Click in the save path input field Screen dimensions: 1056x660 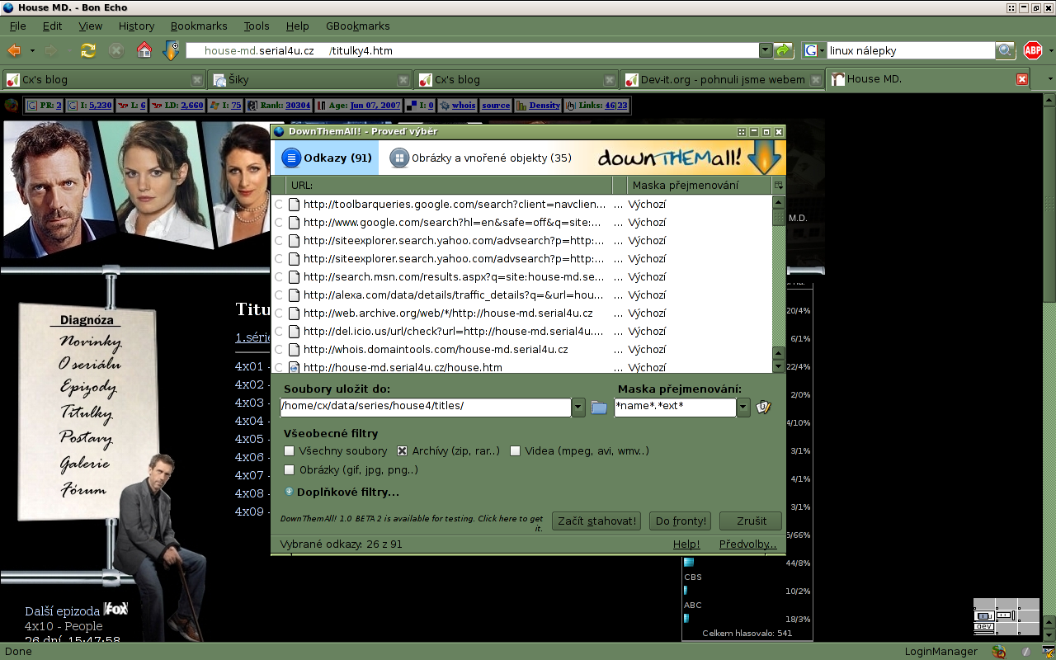point(426,408)
